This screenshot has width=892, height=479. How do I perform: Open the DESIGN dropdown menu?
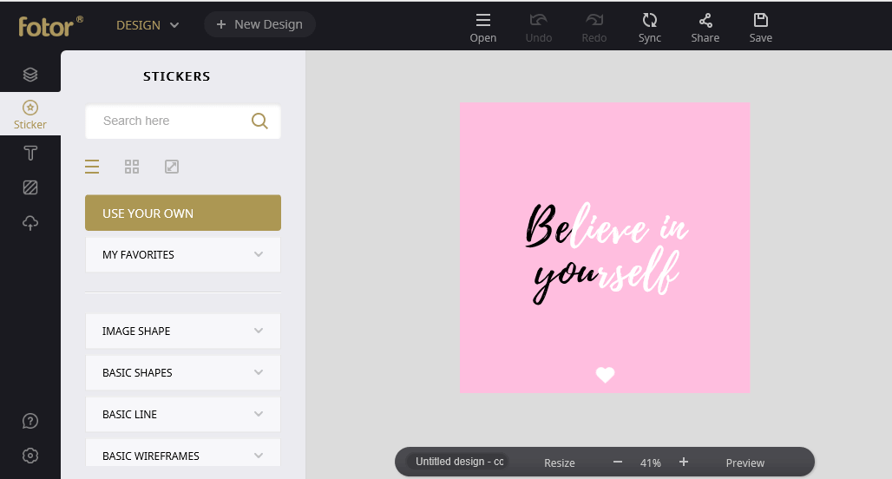point(148,25)
